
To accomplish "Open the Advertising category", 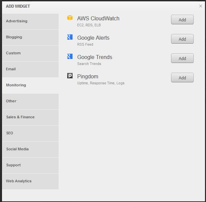I will click(30, 21).
